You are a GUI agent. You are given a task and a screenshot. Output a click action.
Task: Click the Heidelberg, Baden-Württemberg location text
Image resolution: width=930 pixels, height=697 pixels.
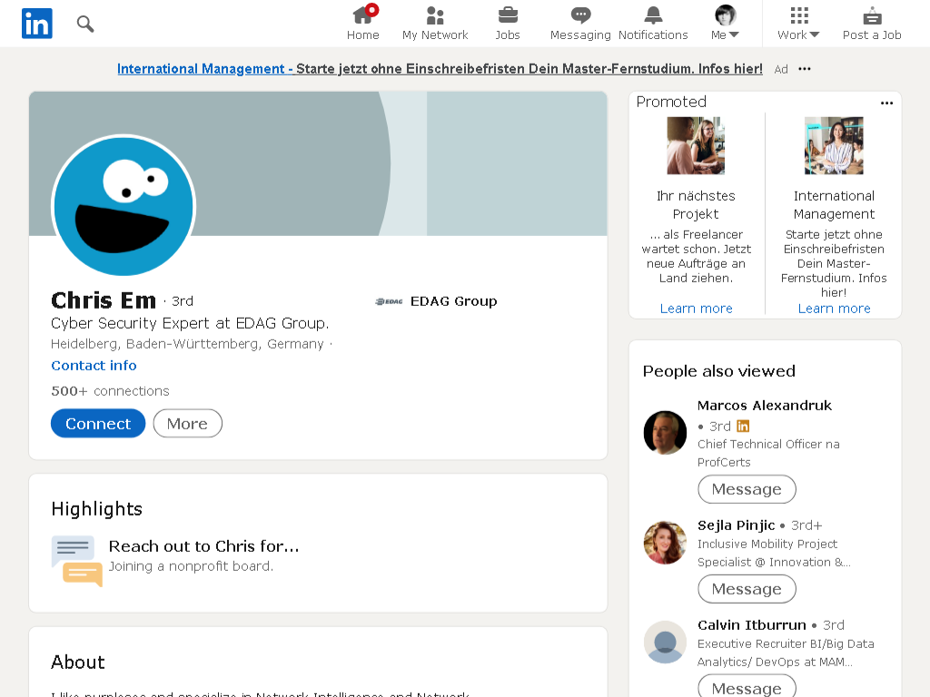tap(187, 344)
